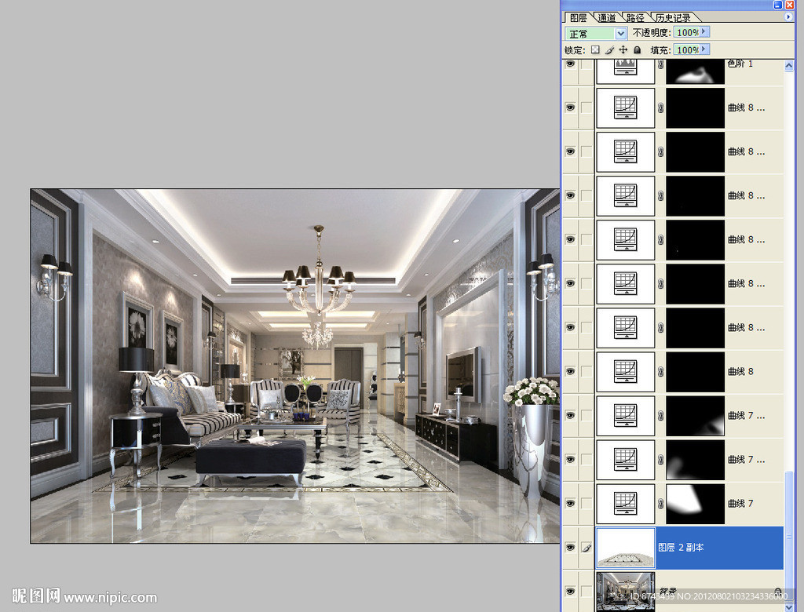Click the layers list scroll-up arrow
This screenshot has width=804, height=612.
pos(788,66)
